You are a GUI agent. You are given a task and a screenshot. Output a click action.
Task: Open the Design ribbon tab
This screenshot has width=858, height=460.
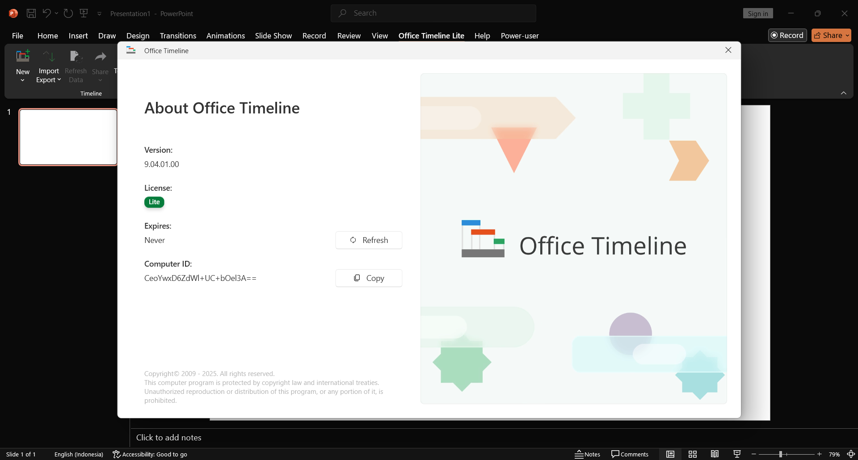pyautogui.click(x=138, y=36)
